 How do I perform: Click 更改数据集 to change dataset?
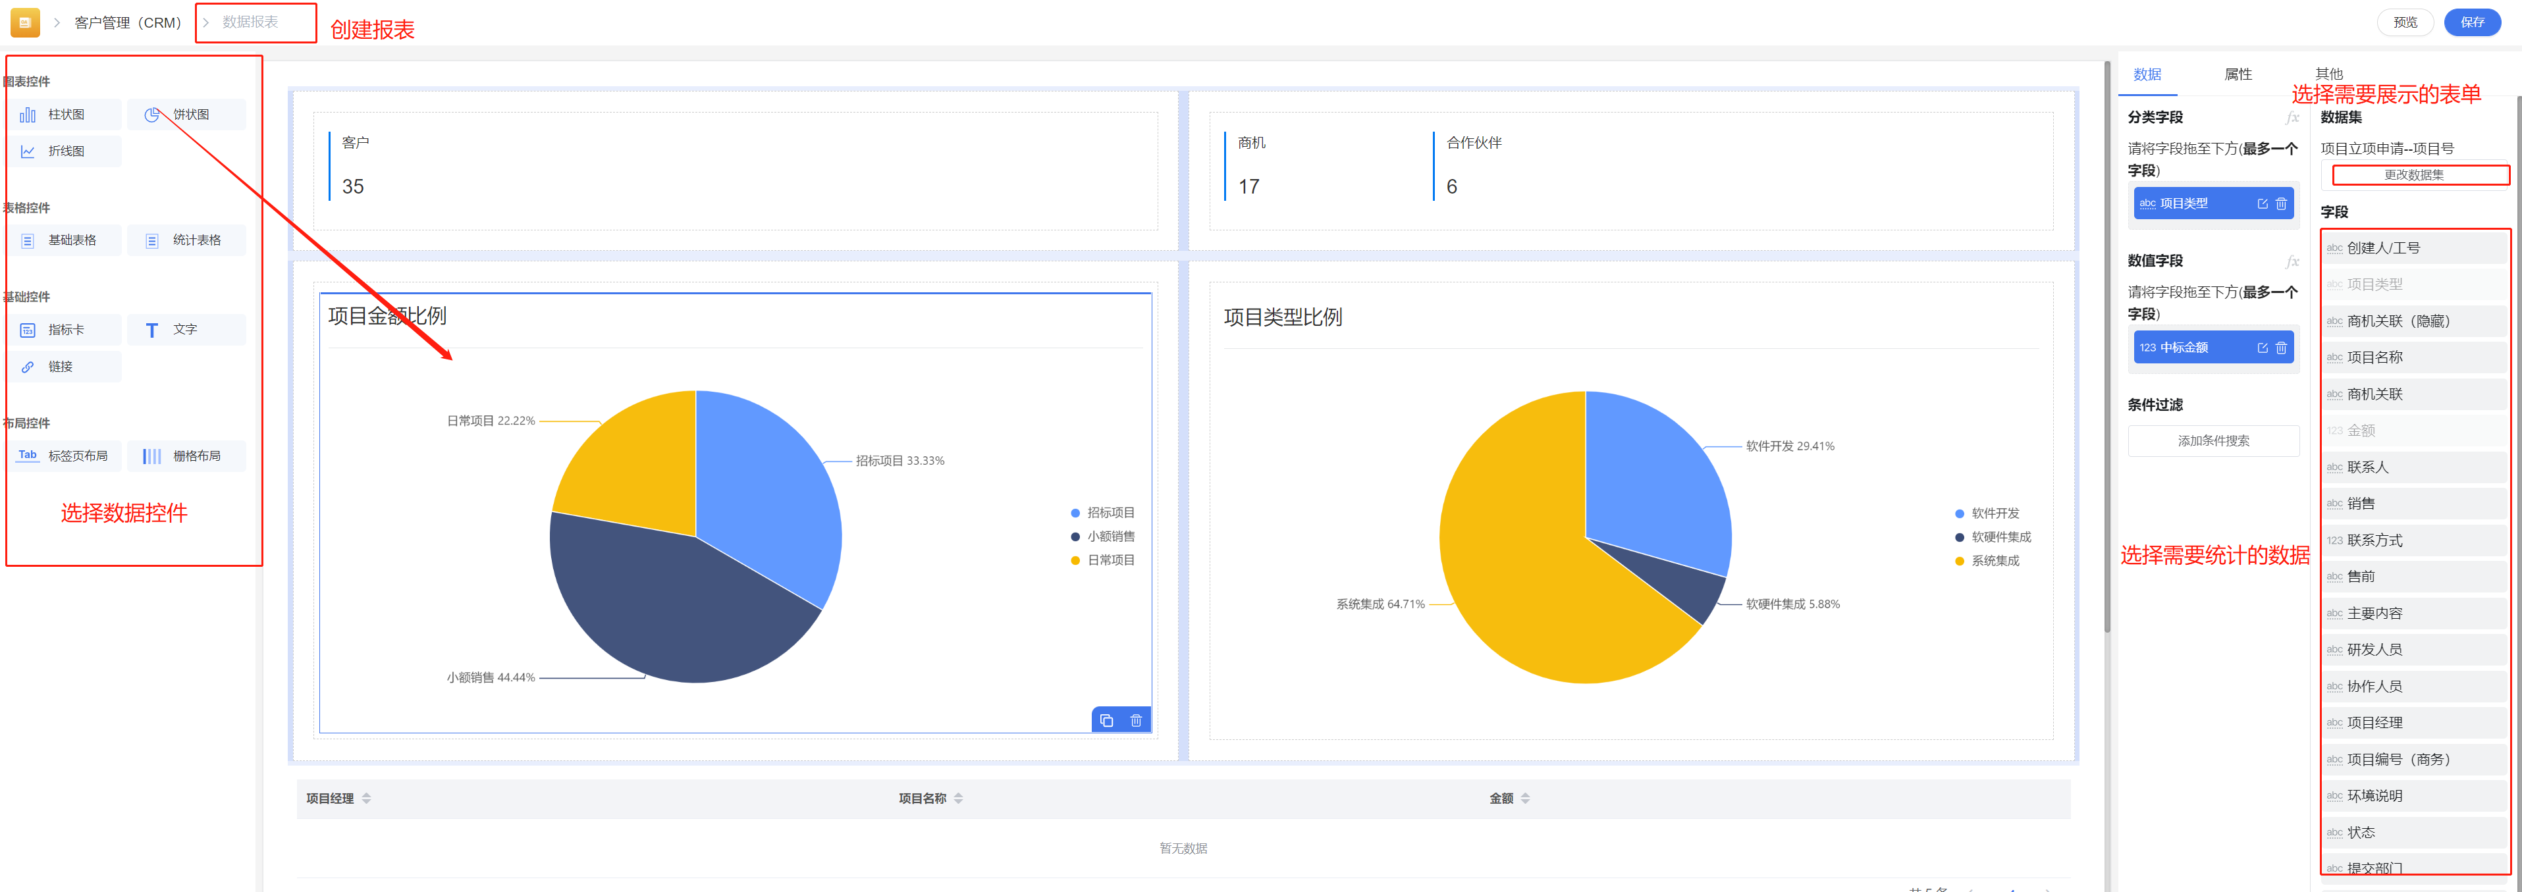tap(2413, 175)
